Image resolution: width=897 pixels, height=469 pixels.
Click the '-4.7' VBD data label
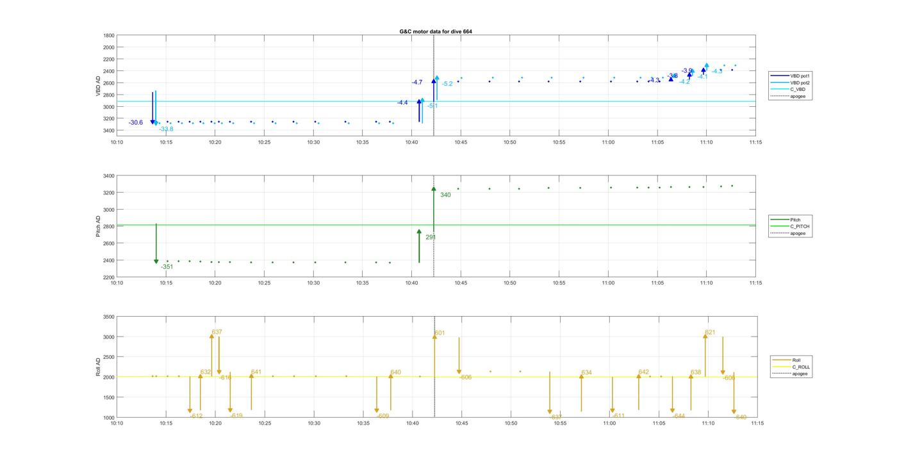tap(417, 83)
